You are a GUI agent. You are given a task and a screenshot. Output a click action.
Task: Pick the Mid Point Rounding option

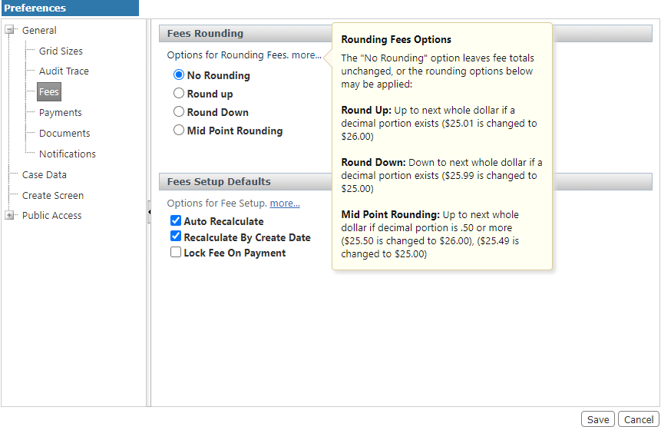(179, 131)
